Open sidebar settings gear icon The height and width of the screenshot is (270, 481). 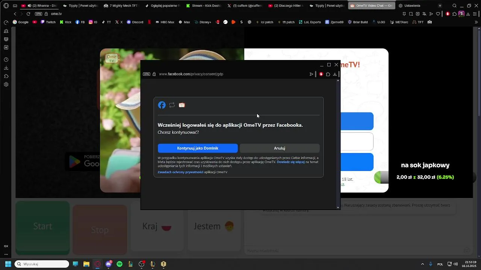pyautogui.click(x=6, y=84)
